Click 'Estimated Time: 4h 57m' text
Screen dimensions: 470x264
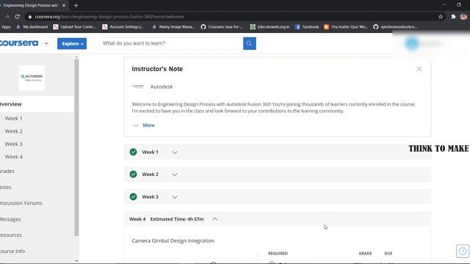click(x=177, y=219)
